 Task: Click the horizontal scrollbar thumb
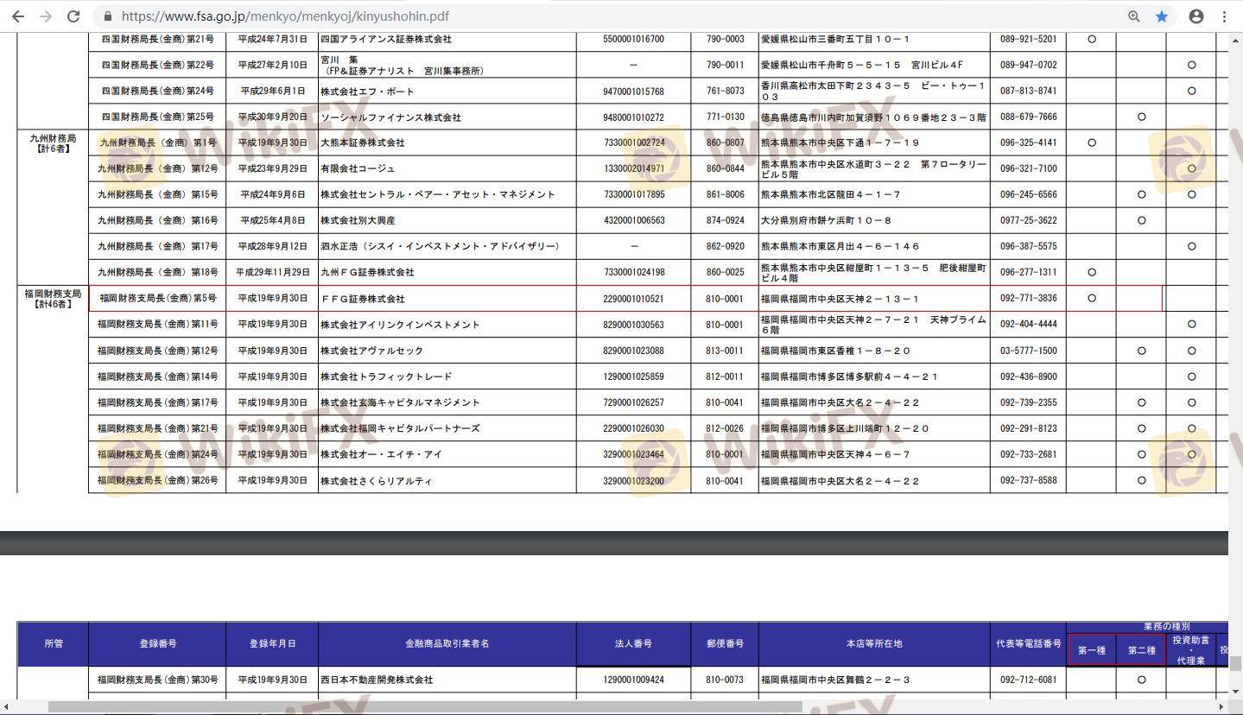(x=423, y=707)
